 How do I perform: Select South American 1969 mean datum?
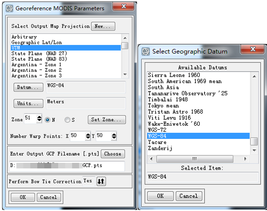199,81
